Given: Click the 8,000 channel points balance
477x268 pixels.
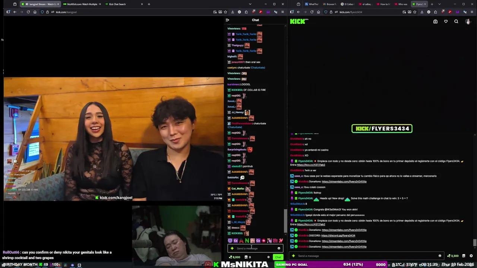Looking at the screenshot, I should (x=235, y=257).
